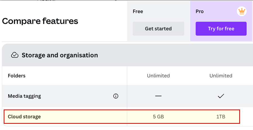The image size is (253, 130).
Task: Click the Folders row label
Action: tap(17, 76)
